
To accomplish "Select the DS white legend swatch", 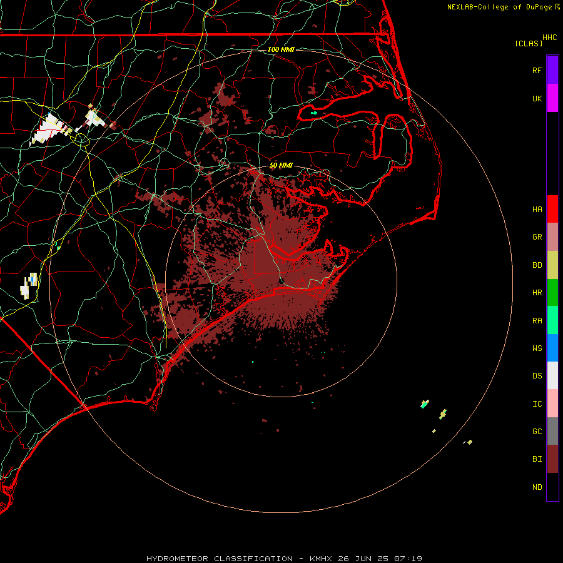I will point(552,375).
